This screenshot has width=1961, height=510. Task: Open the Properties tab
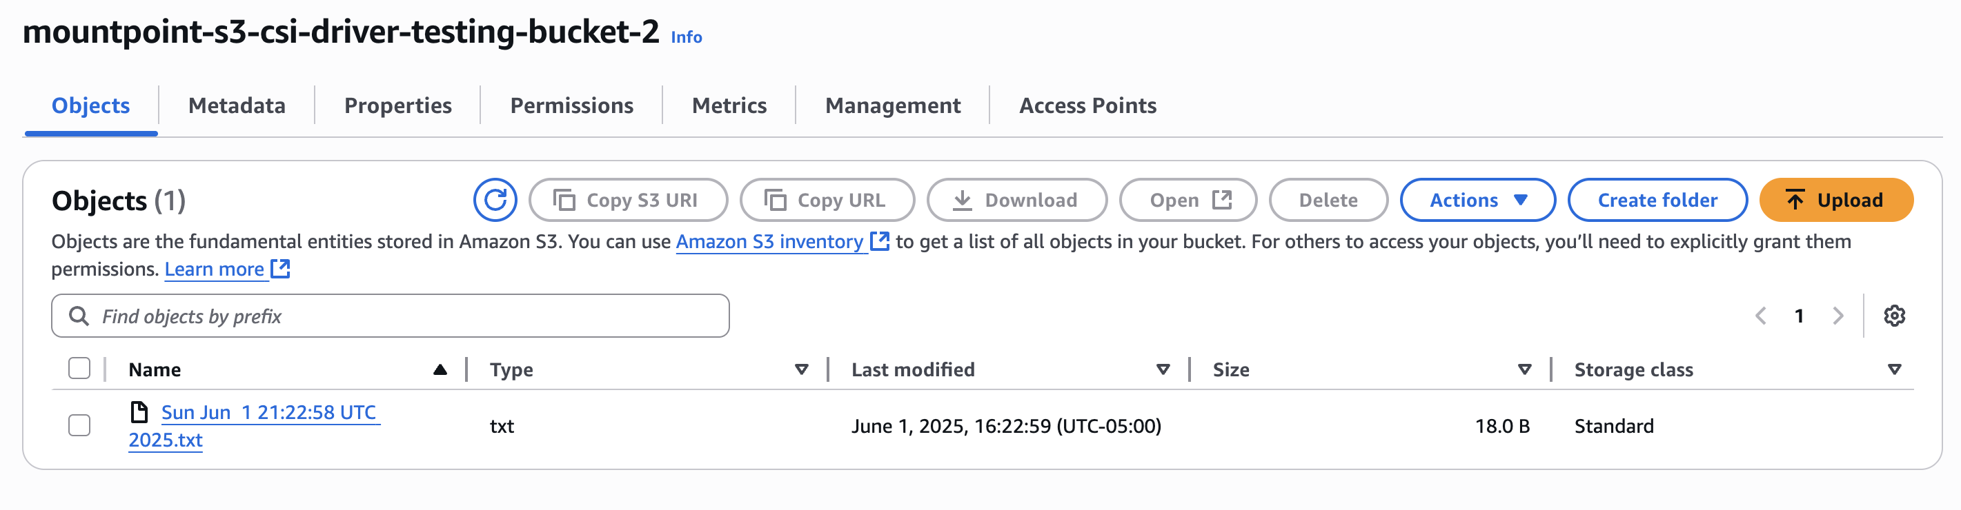[398, 105]
